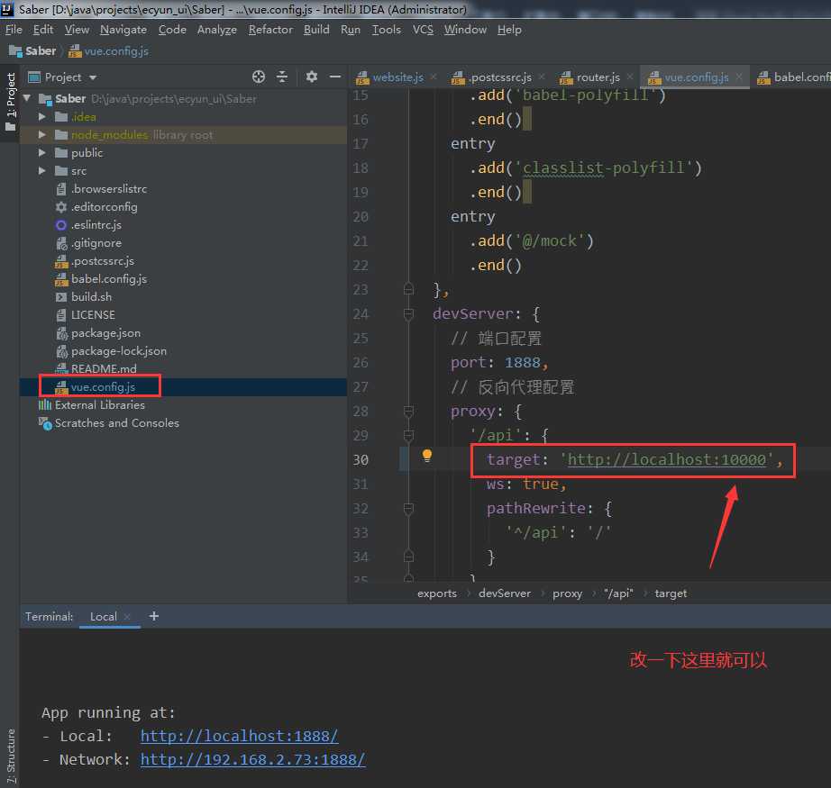Switch to the .postcssrc.js tab
This screenshot has width=831, height=788.
click(x=500, y=77)
